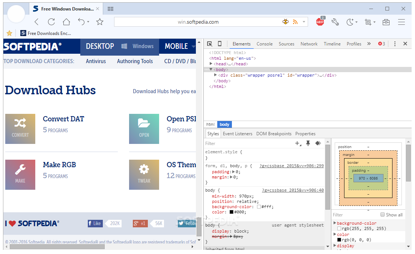Collapse the body element node
Screen dimensions: 415x254
click(x=211, y=70)
